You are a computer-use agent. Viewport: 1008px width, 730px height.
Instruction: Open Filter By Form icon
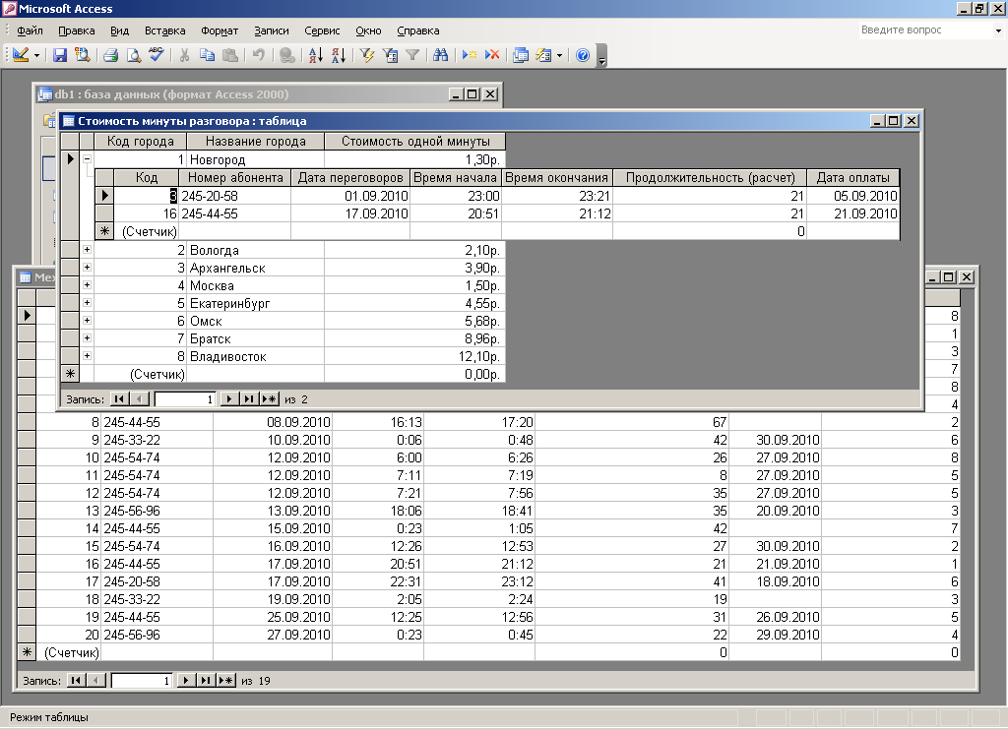point(390,55)
